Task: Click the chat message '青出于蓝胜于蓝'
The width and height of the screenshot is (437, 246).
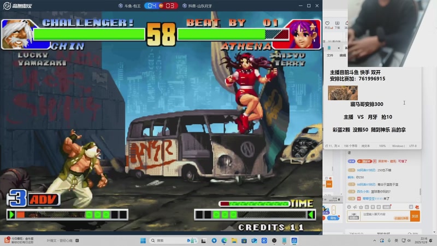Action: pyautogui.click(x=388, y=184)
